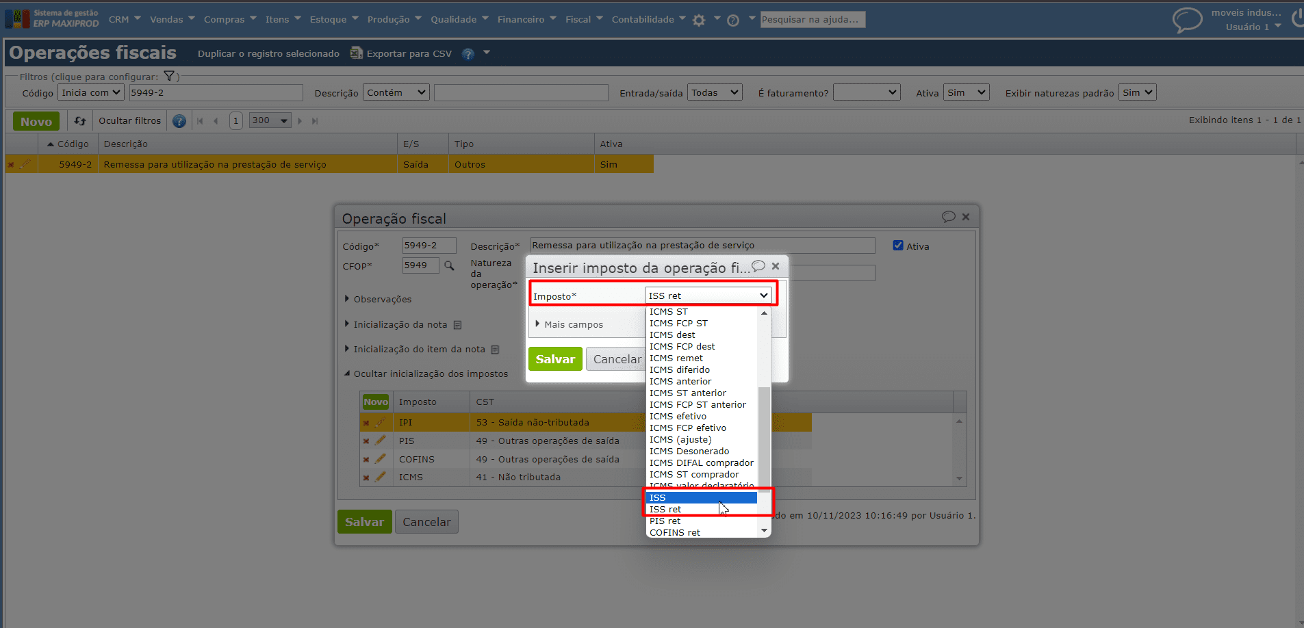Select ICMS diferido from the tax list
Viewport: 1304px width, 628px height.
(702, 370)
